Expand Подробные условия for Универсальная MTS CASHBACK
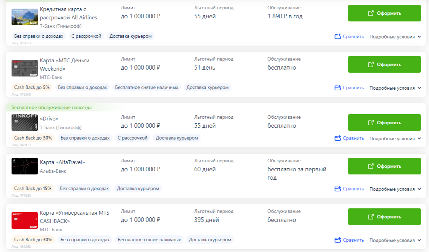429x252 pixels. 395,240
